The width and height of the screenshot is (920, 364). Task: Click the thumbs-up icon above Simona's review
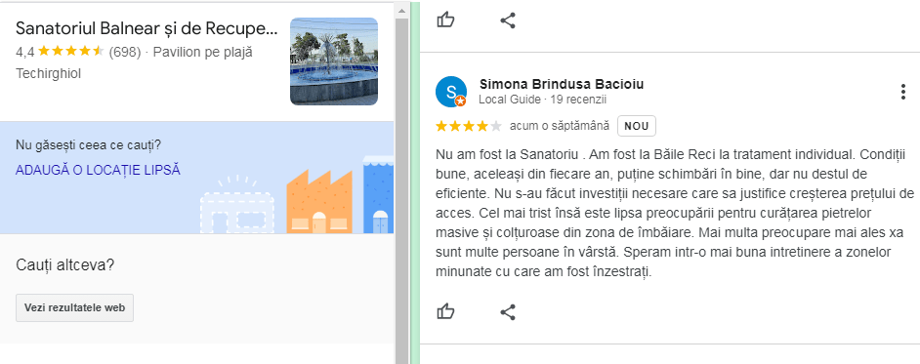click(x=446, y=20)
